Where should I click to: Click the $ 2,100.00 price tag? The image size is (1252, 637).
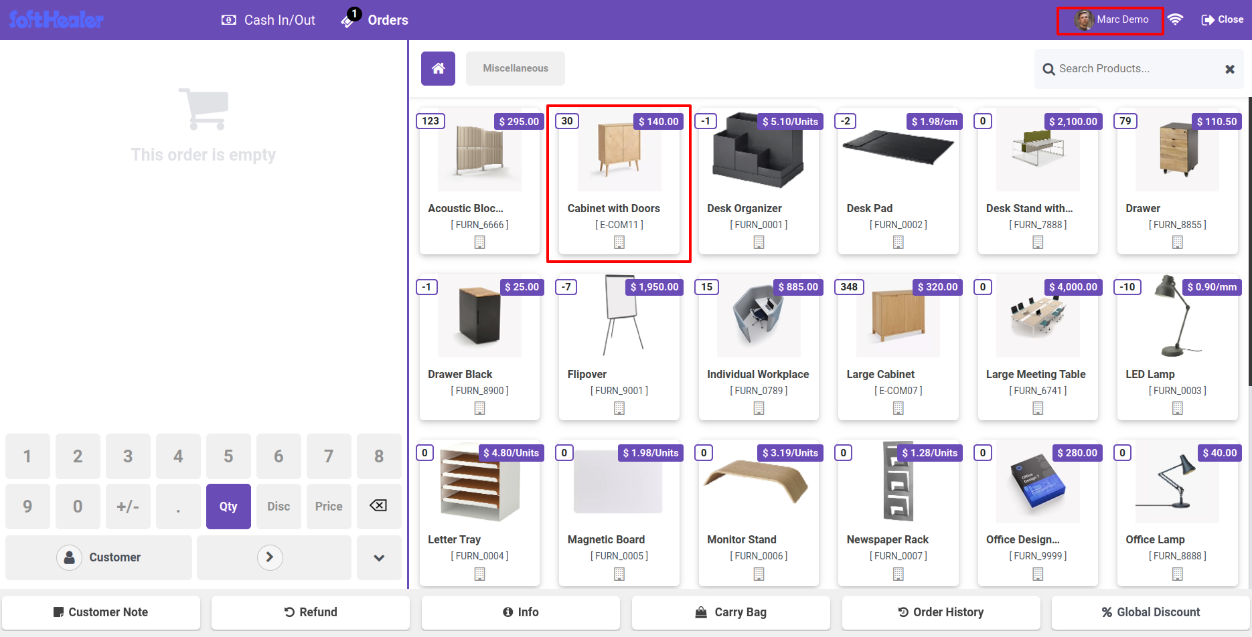[1073, 121]
